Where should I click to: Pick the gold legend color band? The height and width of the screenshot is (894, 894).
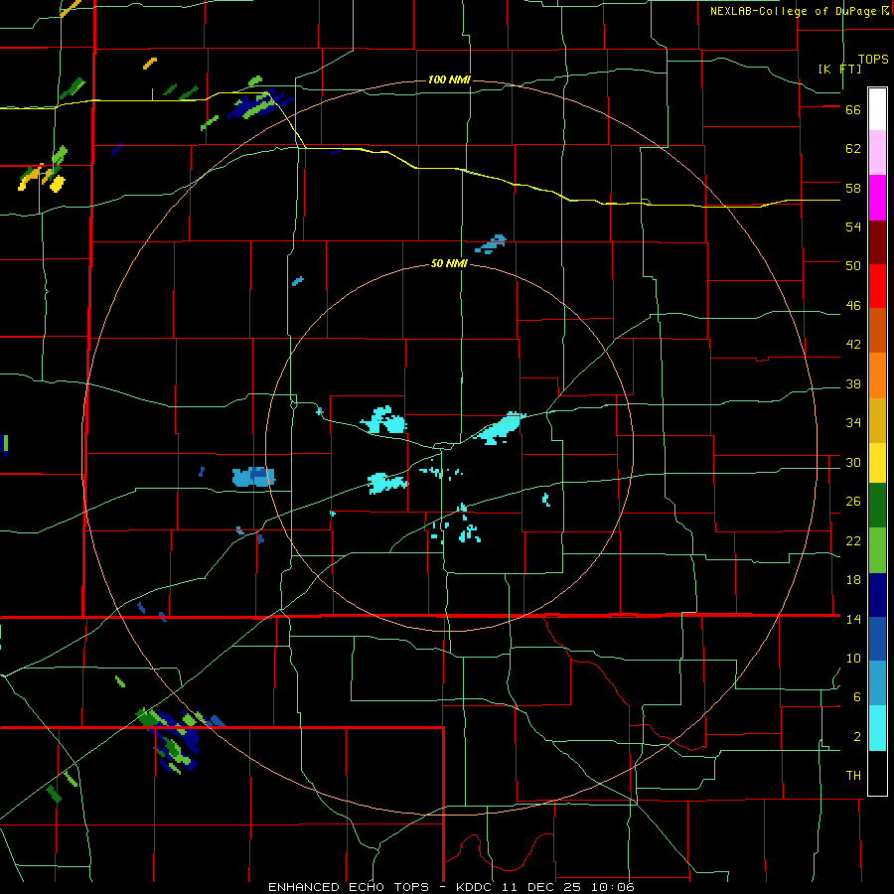point(877,420)
